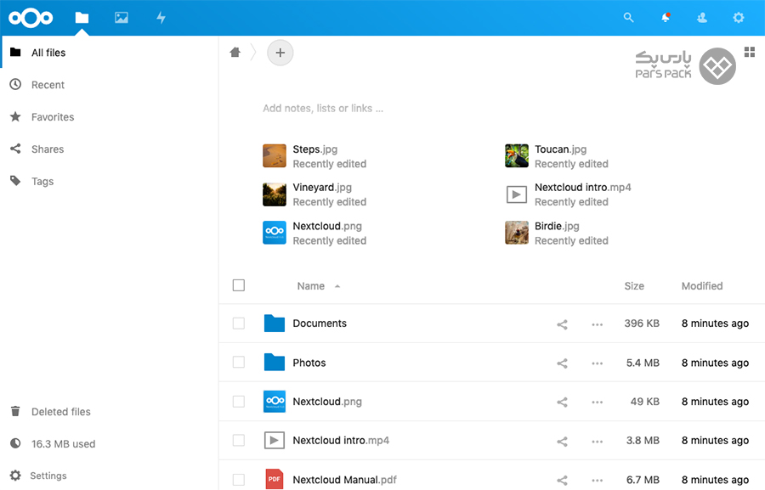765x490 pixels.
Task: Select the Photos folder checkbox
Action: click(239, 363)
